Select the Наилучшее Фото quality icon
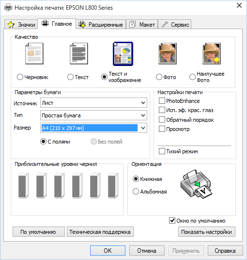This screenshot has width=247, height=260. click(212, 53)
